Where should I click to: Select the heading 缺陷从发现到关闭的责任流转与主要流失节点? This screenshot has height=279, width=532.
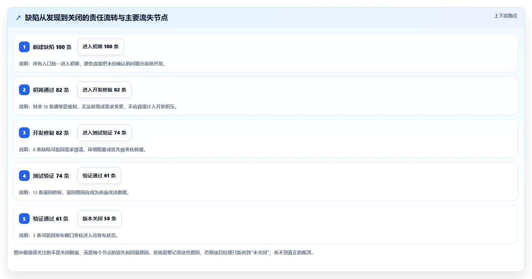pyautogui.click(x=96, y=18)
